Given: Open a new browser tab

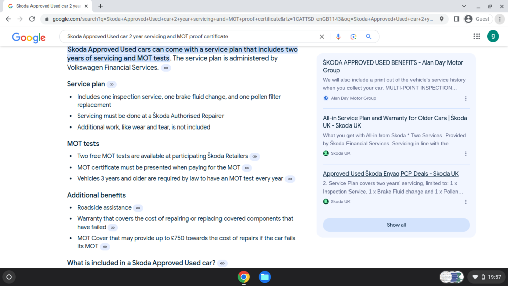Looking at the screenshot, I should point(101,6).
